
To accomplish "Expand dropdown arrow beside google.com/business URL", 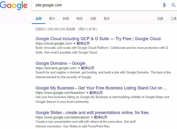I will pos(87,93).
